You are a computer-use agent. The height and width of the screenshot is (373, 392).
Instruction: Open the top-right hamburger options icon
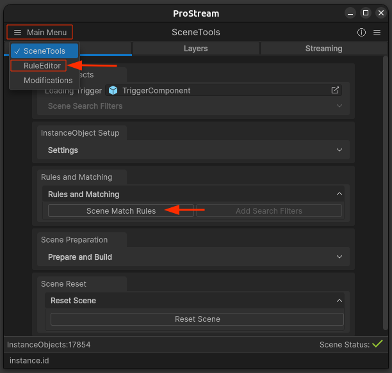(x=377, y=32)
